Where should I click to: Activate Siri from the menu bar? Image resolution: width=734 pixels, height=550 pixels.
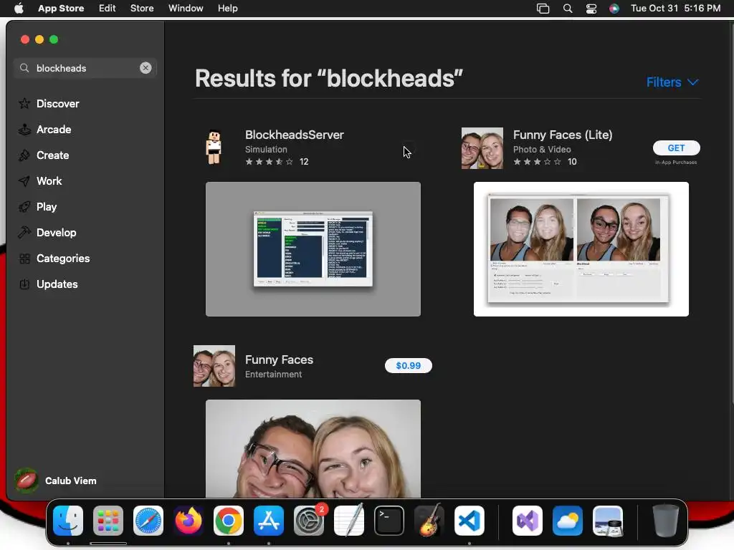(614, 9)
